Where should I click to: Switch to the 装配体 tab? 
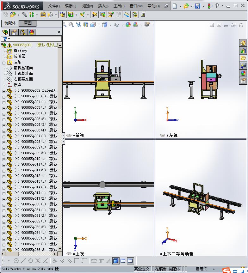pos(10,23)
